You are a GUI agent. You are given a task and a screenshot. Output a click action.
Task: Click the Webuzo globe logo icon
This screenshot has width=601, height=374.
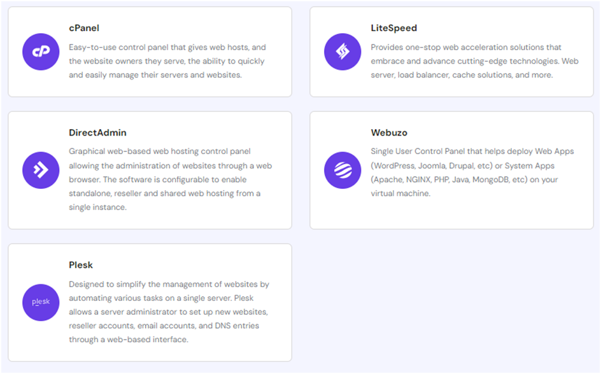pyautogui.click(x=343, y=170)
